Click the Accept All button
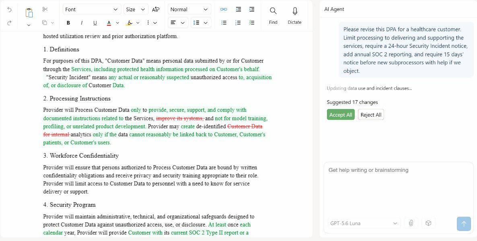477x241 pixels. [341, 115]
